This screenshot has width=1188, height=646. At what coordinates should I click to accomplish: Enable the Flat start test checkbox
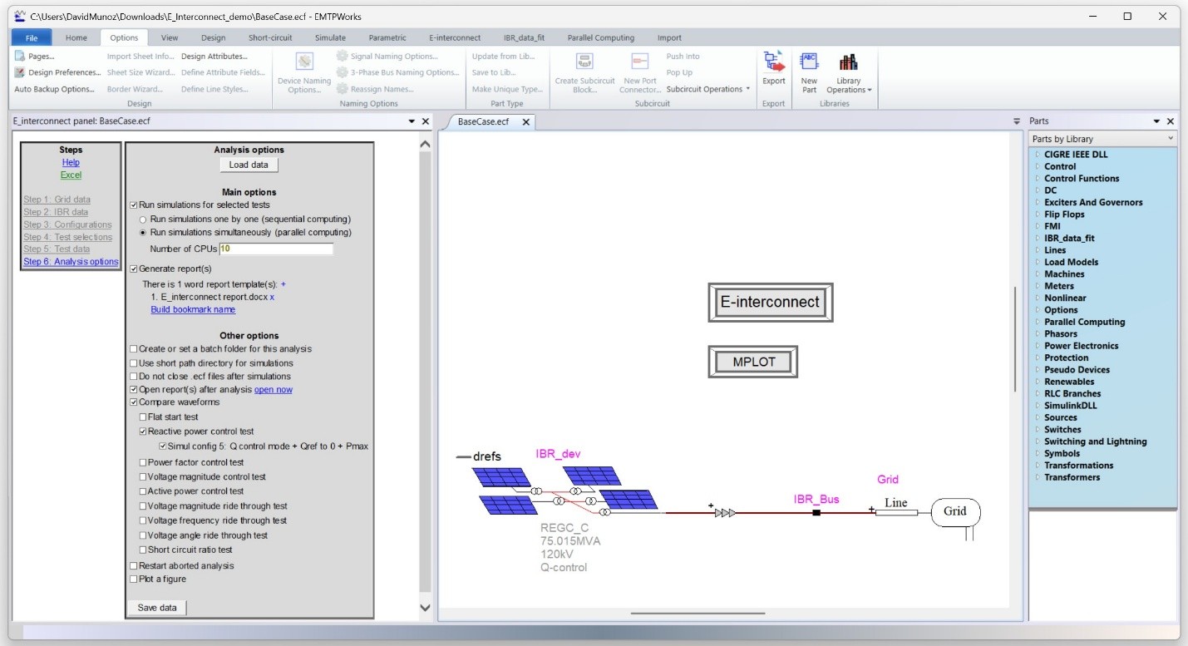coord(143,417)
